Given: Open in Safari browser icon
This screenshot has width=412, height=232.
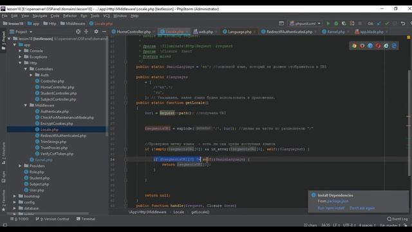Looking at the screenshot, I should 370,46.
